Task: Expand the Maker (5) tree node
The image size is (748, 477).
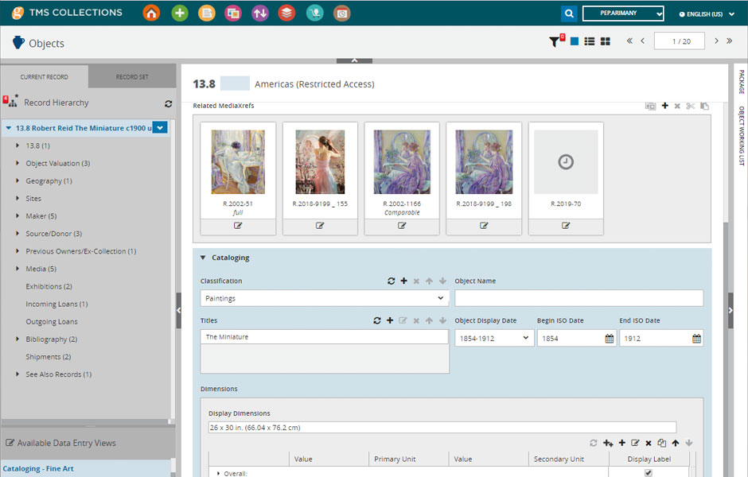Action: point(19,216)
